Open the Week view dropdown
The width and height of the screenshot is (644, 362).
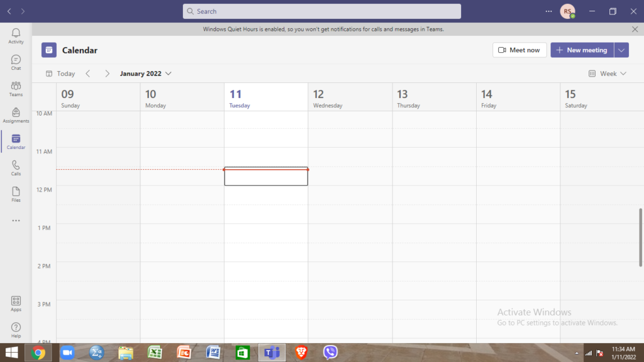608,74
